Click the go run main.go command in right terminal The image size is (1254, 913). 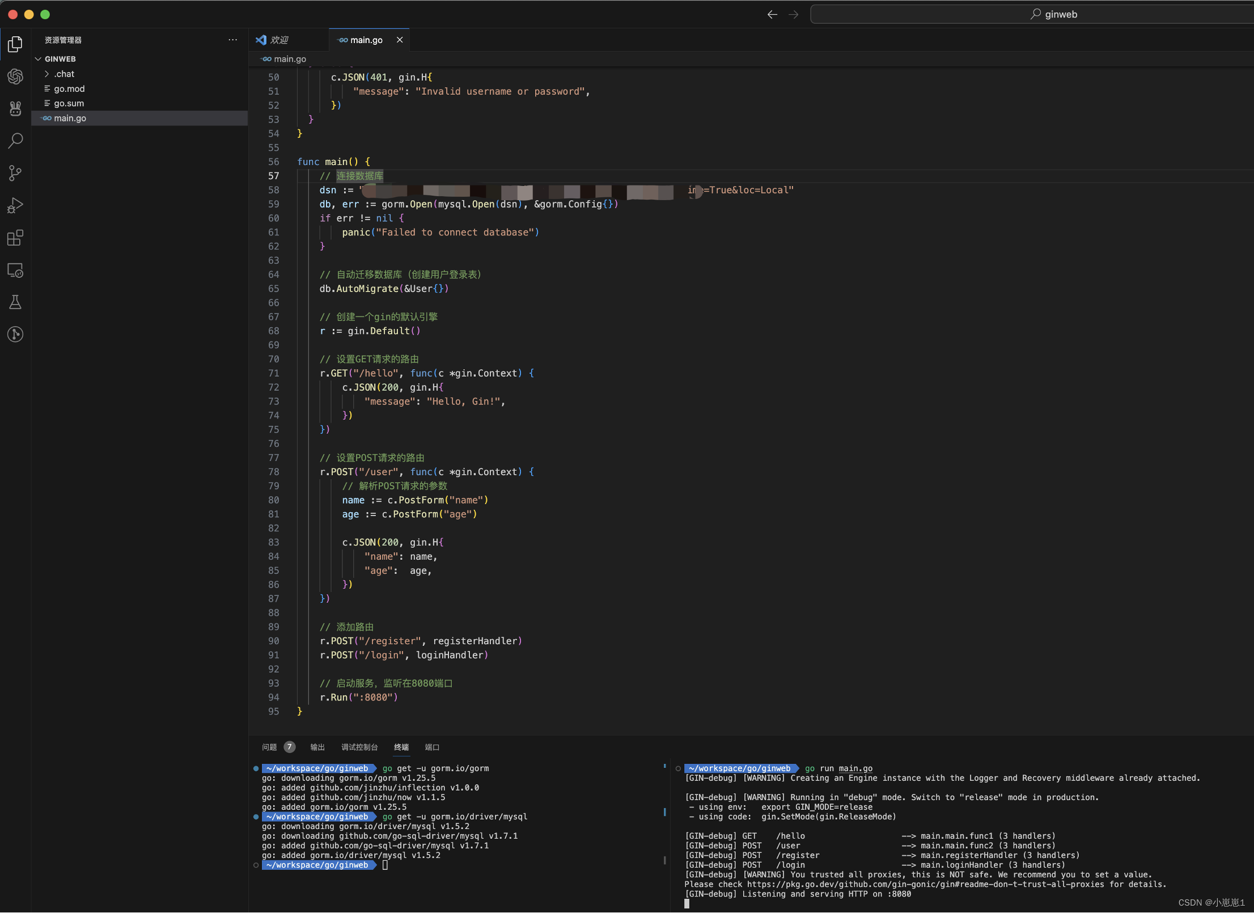click(x=838, y=768)
